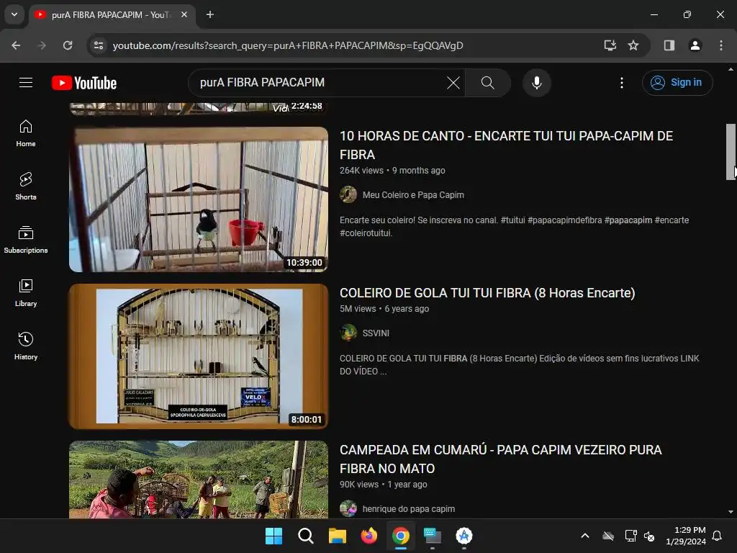Open Meu Coleiro e Papa Capim channel
This screenshot has height=553, width=737.
tap(413, 194)
